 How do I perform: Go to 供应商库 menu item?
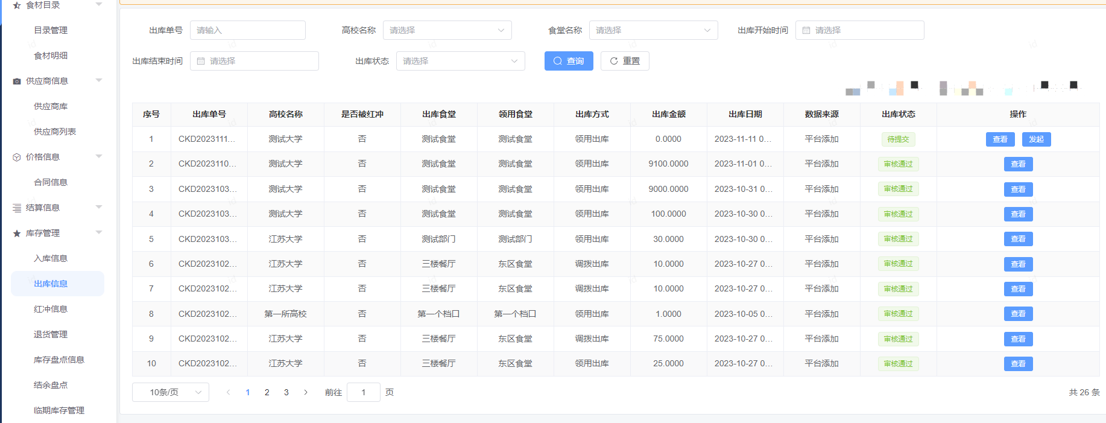[x=51, y=106]
